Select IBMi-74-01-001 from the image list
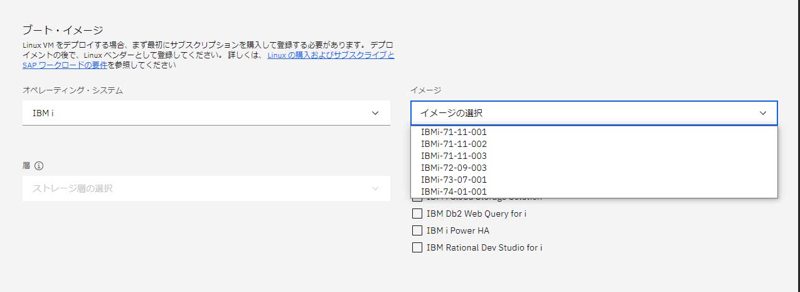Image resolution: width=800 pixels, height=292 pixels. click(x=594, y=192)
